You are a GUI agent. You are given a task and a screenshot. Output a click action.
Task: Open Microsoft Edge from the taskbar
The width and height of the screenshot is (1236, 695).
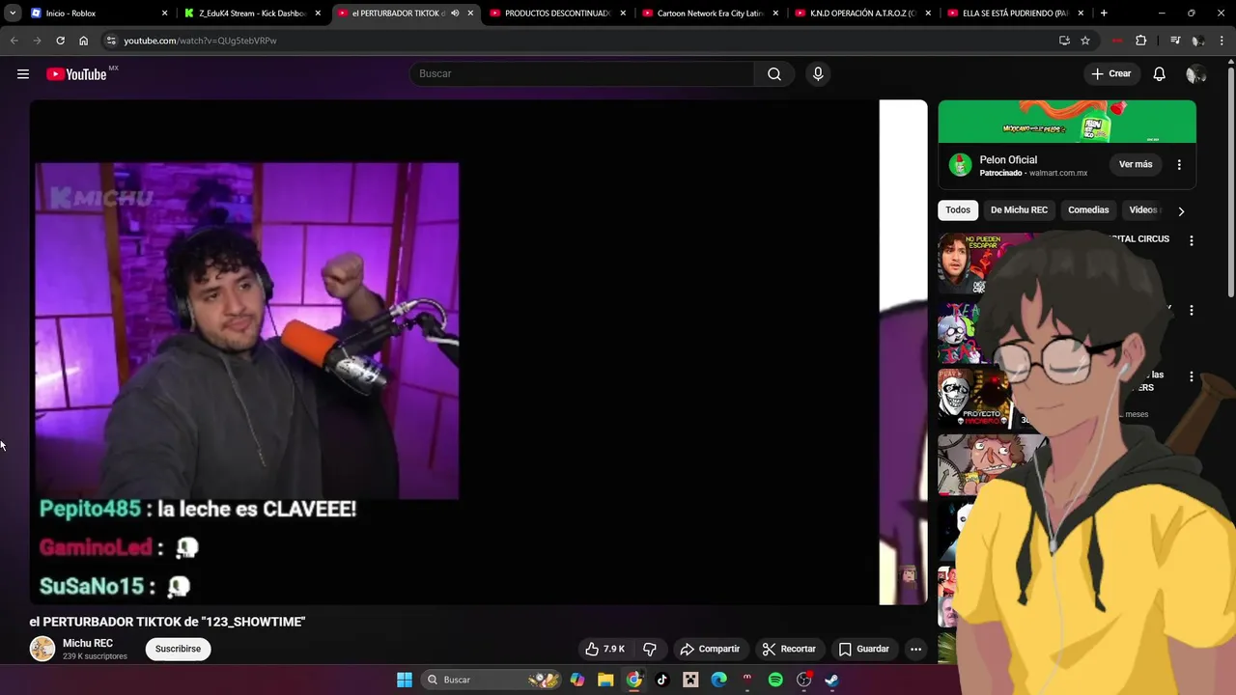(719, 680)
